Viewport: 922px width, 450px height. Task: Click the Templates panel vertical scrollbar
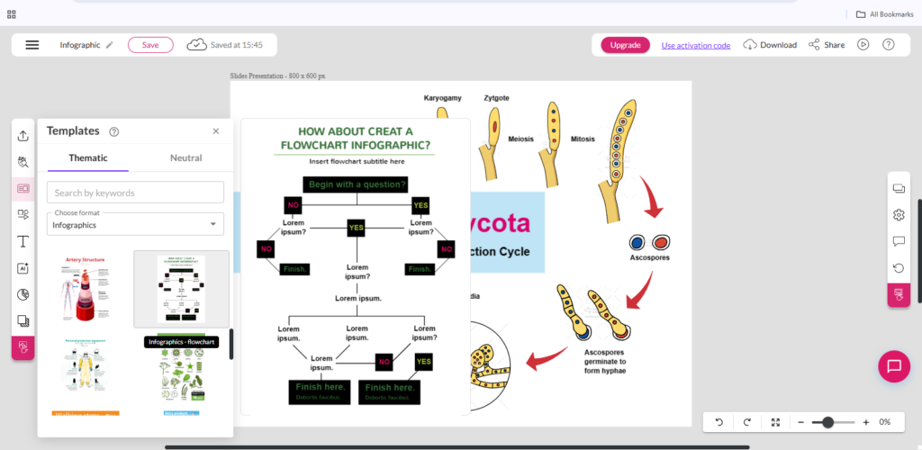[x=231, y=345]
